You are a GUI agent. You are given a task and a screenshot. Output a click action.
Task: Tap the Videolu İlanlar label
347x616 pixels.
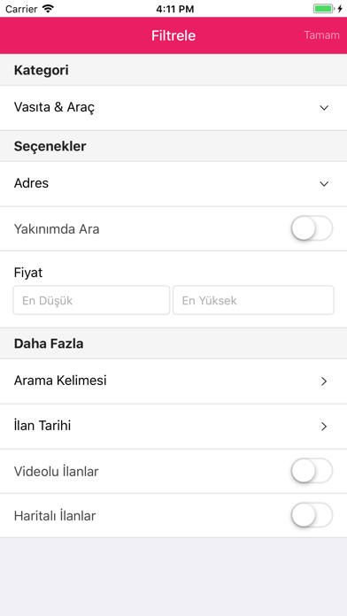pyautogui.click(x=56, y=472)
